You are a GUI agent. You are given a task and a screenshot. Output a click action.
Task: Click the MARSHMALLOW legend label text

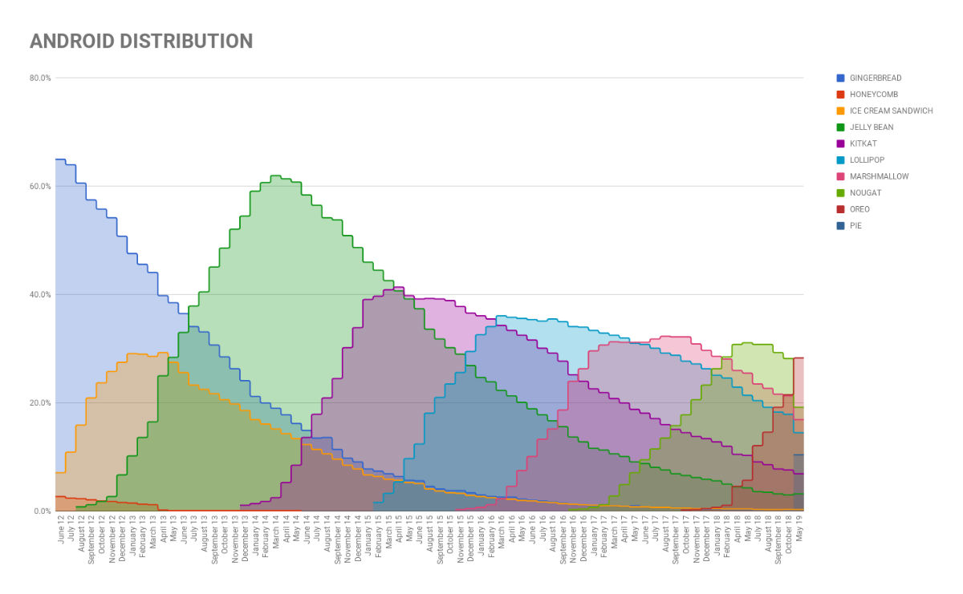pos(880,177)
